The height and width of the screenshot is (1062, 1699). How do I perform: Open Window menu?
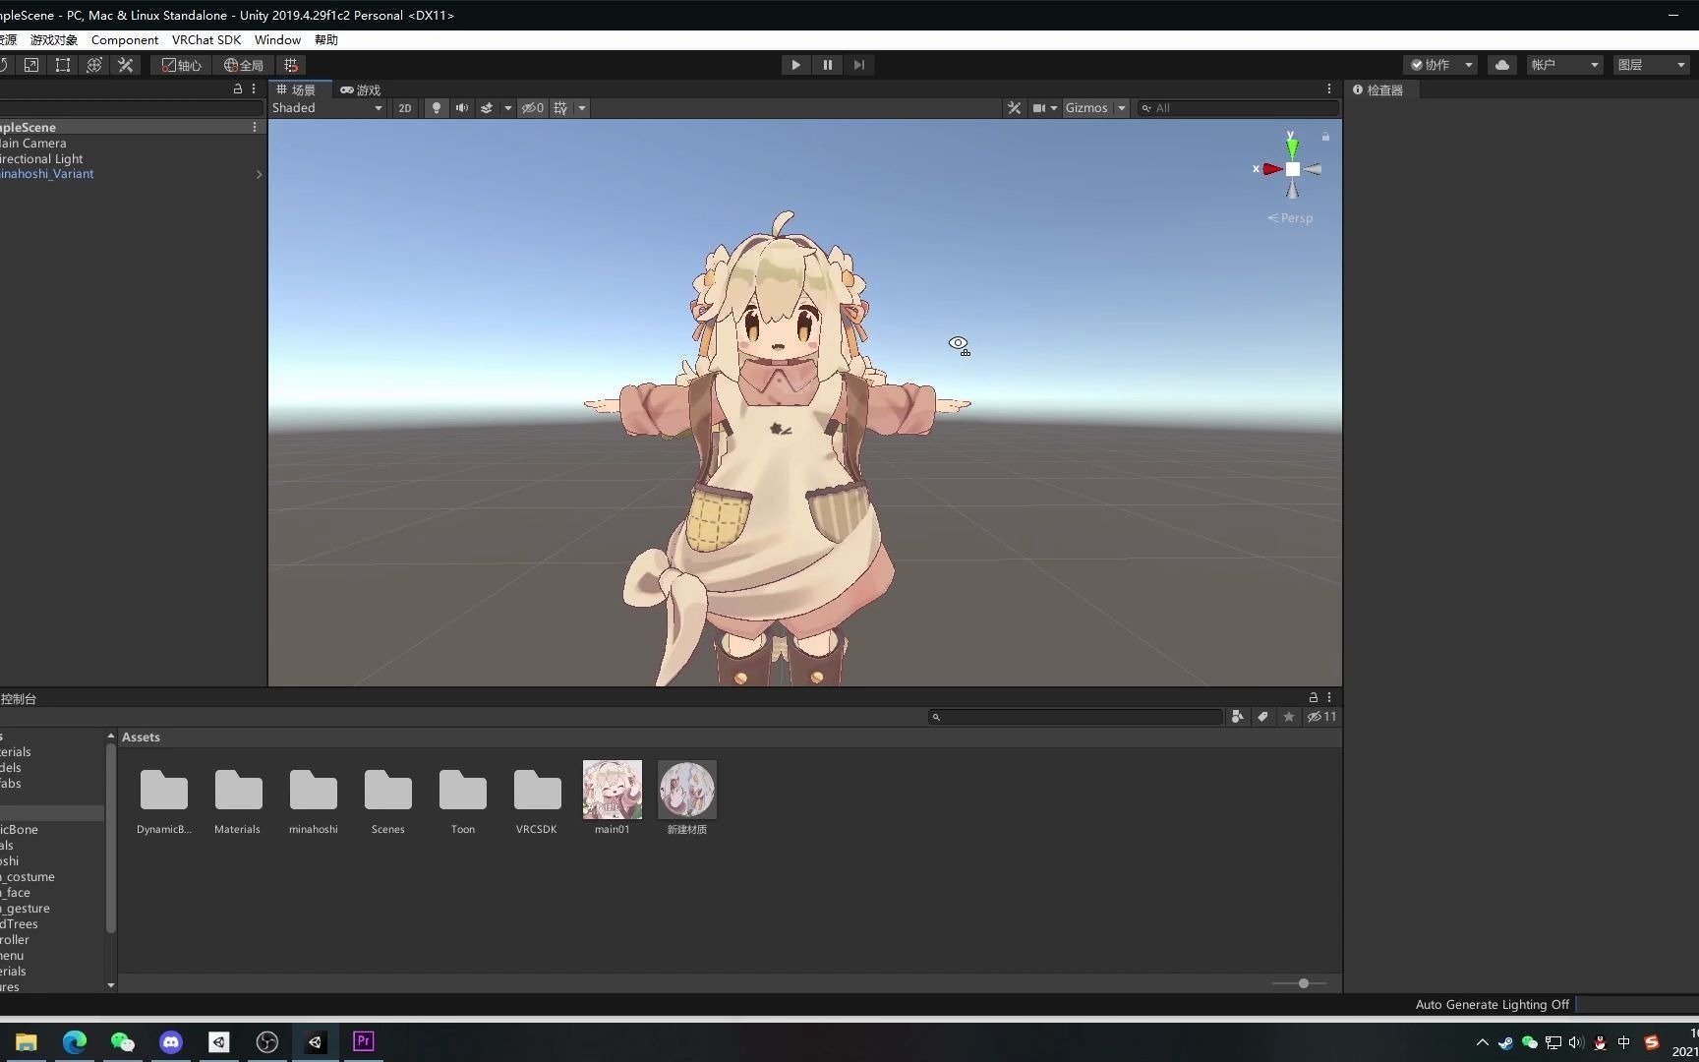tap(277, 40)
